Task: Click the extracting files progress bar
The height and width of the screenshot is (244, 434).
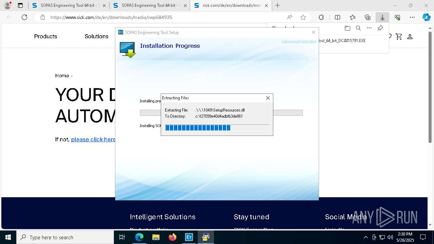Action: click(x=217, y=127)
